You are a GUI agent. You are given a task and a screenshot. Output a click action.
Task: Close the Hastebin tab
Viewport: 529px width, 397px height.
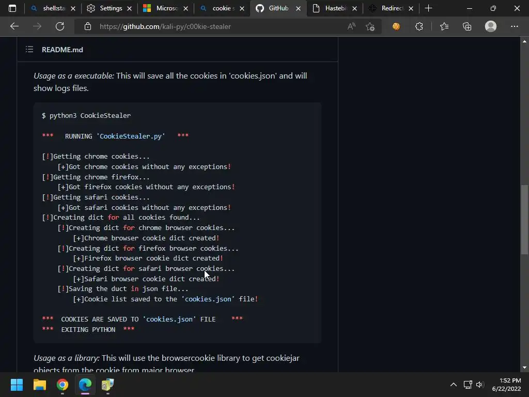coord(354,9)
